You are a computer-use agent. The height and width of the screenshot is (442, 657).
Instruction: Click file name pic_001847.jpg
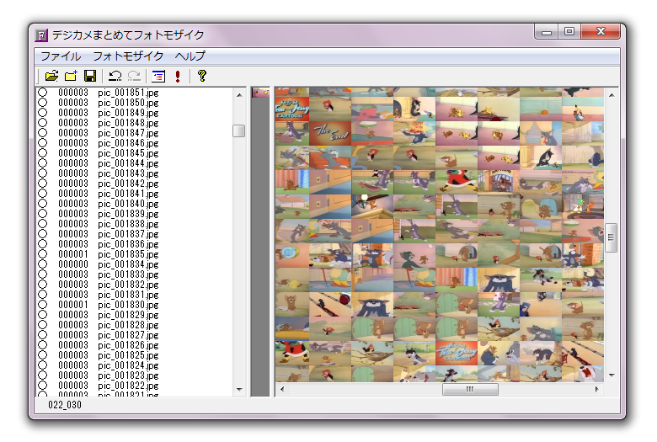pyautogui.click(x=128, y=133)
